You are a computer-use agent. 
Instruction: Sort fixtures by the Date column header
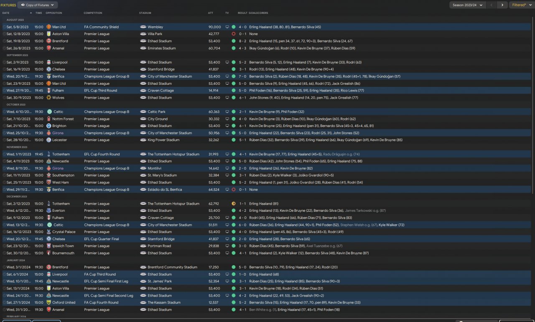[x=6, y=13]
